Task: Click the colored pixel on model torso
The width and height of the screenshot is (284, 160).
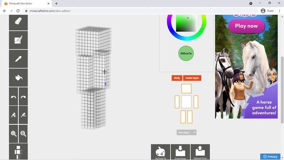Action: 106,84
